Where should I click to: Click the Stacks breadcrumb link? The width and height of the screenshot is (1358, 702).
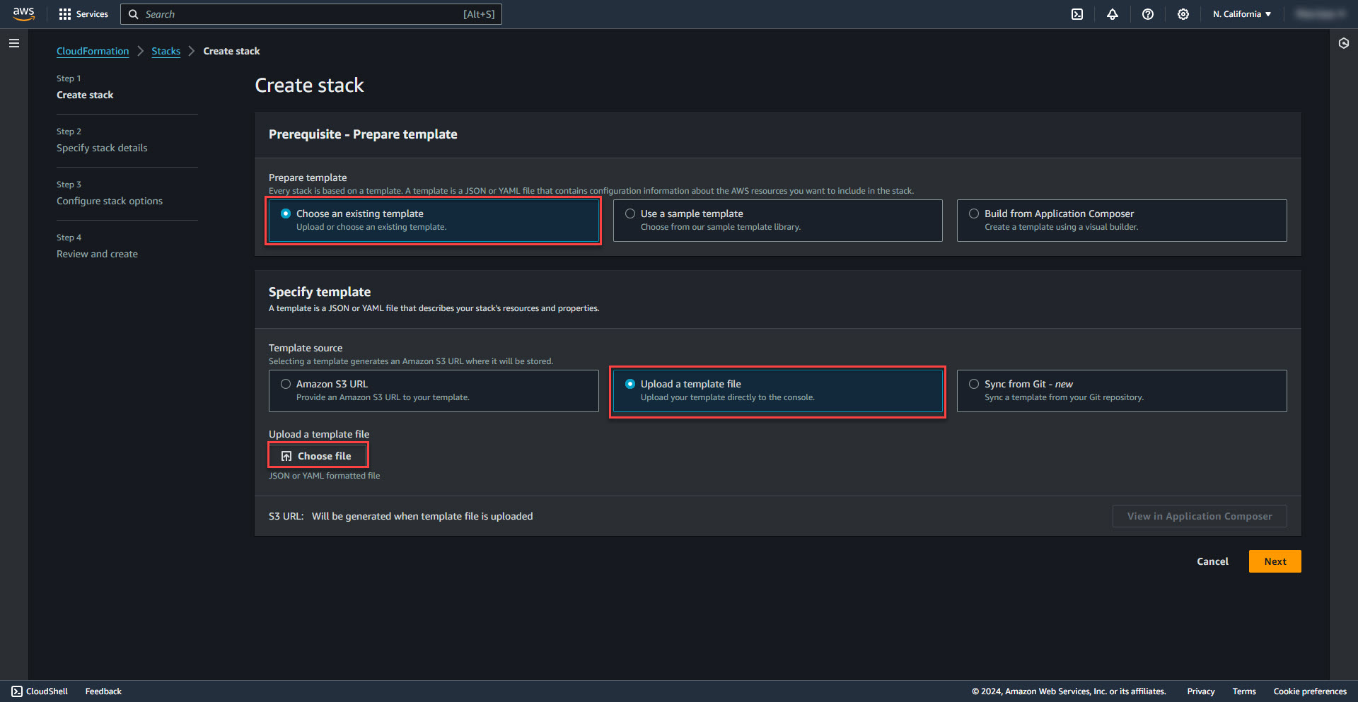(x=166, y=51)
